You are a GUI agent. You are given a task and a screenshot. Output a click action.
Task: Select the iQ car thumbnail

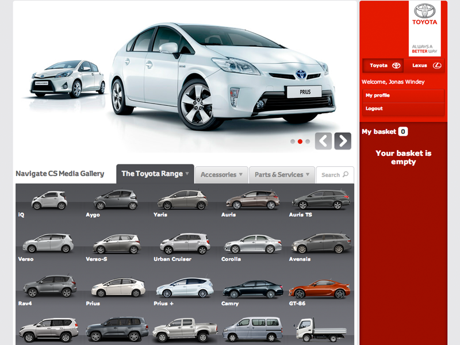49,201
